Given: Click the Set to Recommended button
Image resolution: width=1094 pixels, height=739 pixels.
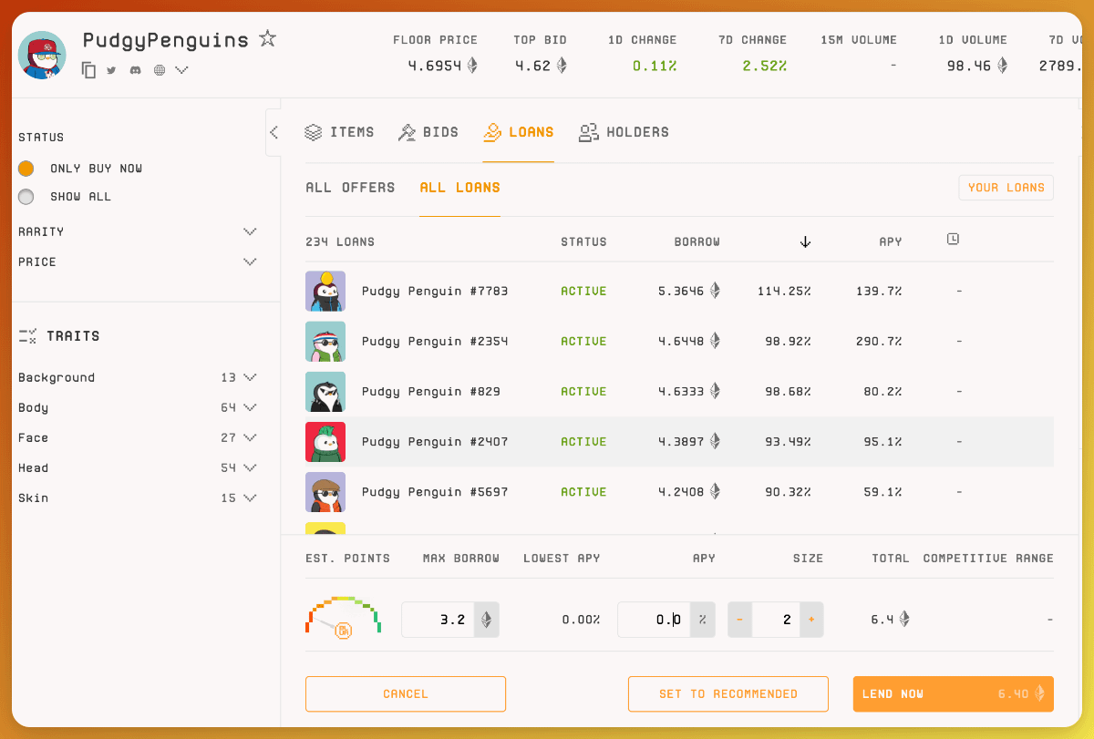Looking at the screenshot, I should click(x=728, y=693).
